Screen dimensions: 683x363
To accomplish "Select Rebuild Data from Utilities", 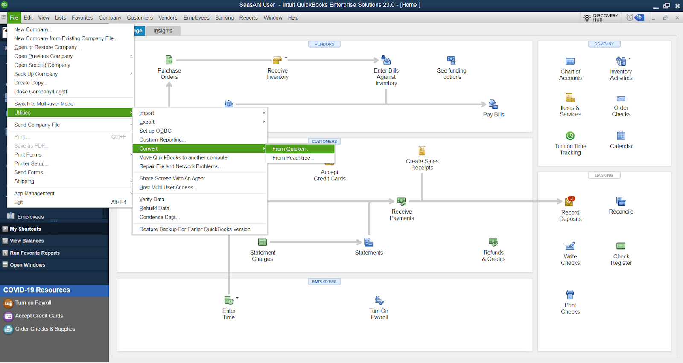I will pos(200,209).
